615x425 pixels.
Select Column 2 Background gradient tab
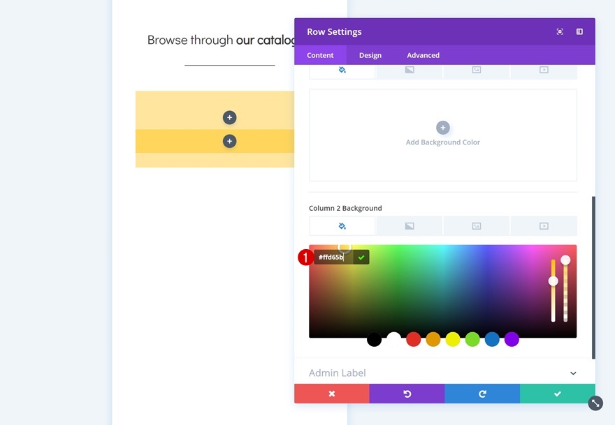pos(409,226)
